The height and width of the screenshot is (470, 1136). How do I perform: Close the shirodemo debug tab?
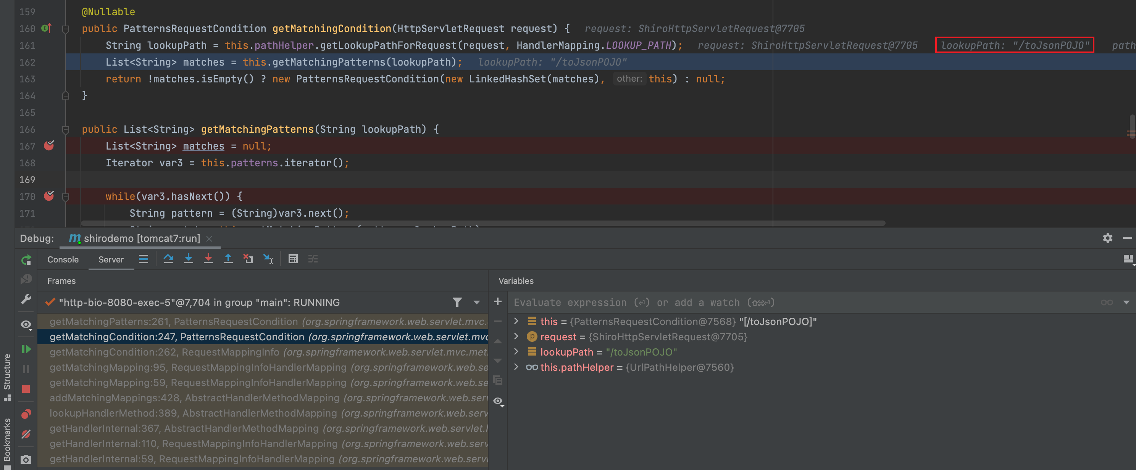point(210,239)
